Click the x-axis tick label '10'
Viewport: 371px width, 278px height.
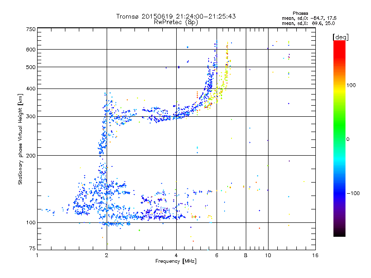tap(268, 255)
